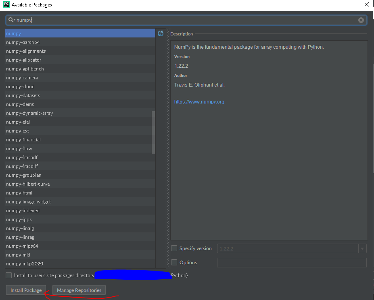Enable the Options checkbox
The height and width of the screenshot is (300, 374).
click(174, 263)
